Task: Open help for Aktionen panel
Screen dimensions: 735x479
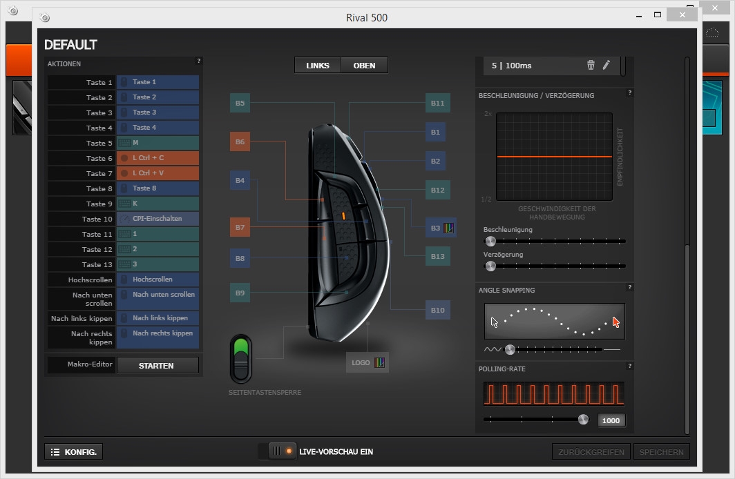Action: (199, 61)
